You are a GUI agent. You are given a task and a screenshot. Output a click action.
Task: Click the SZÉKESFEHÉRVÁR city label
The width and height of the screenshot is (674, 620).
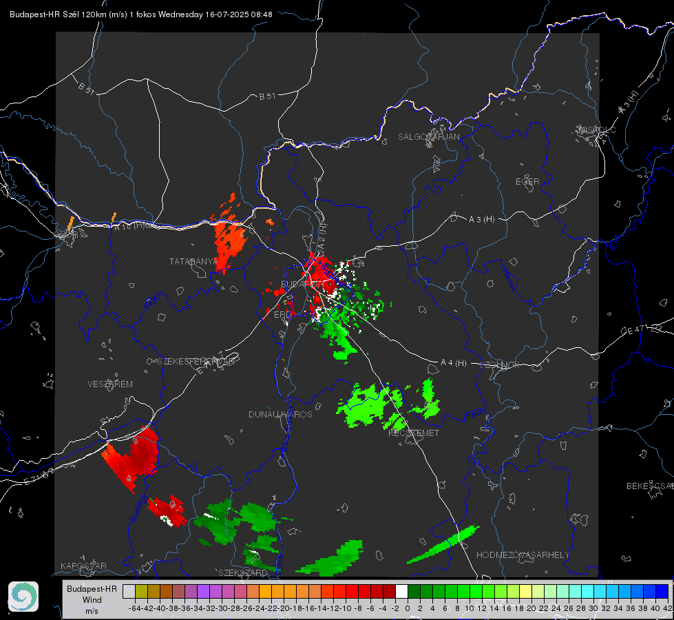[196, 362]
